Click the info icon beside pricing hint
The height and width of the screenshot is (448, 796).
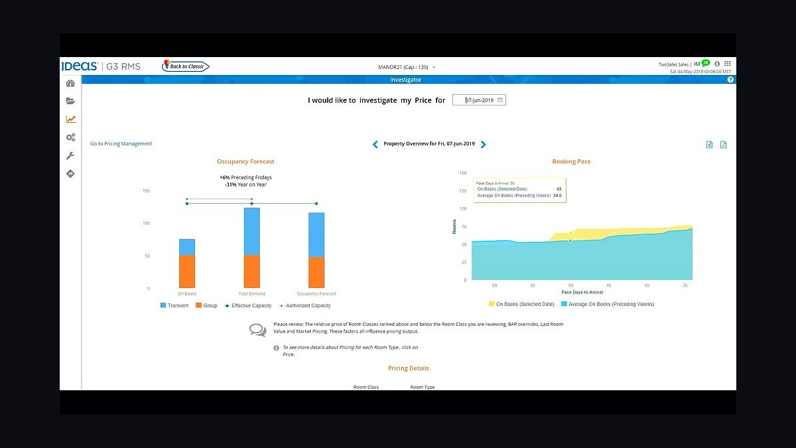[x=277, y=348]
